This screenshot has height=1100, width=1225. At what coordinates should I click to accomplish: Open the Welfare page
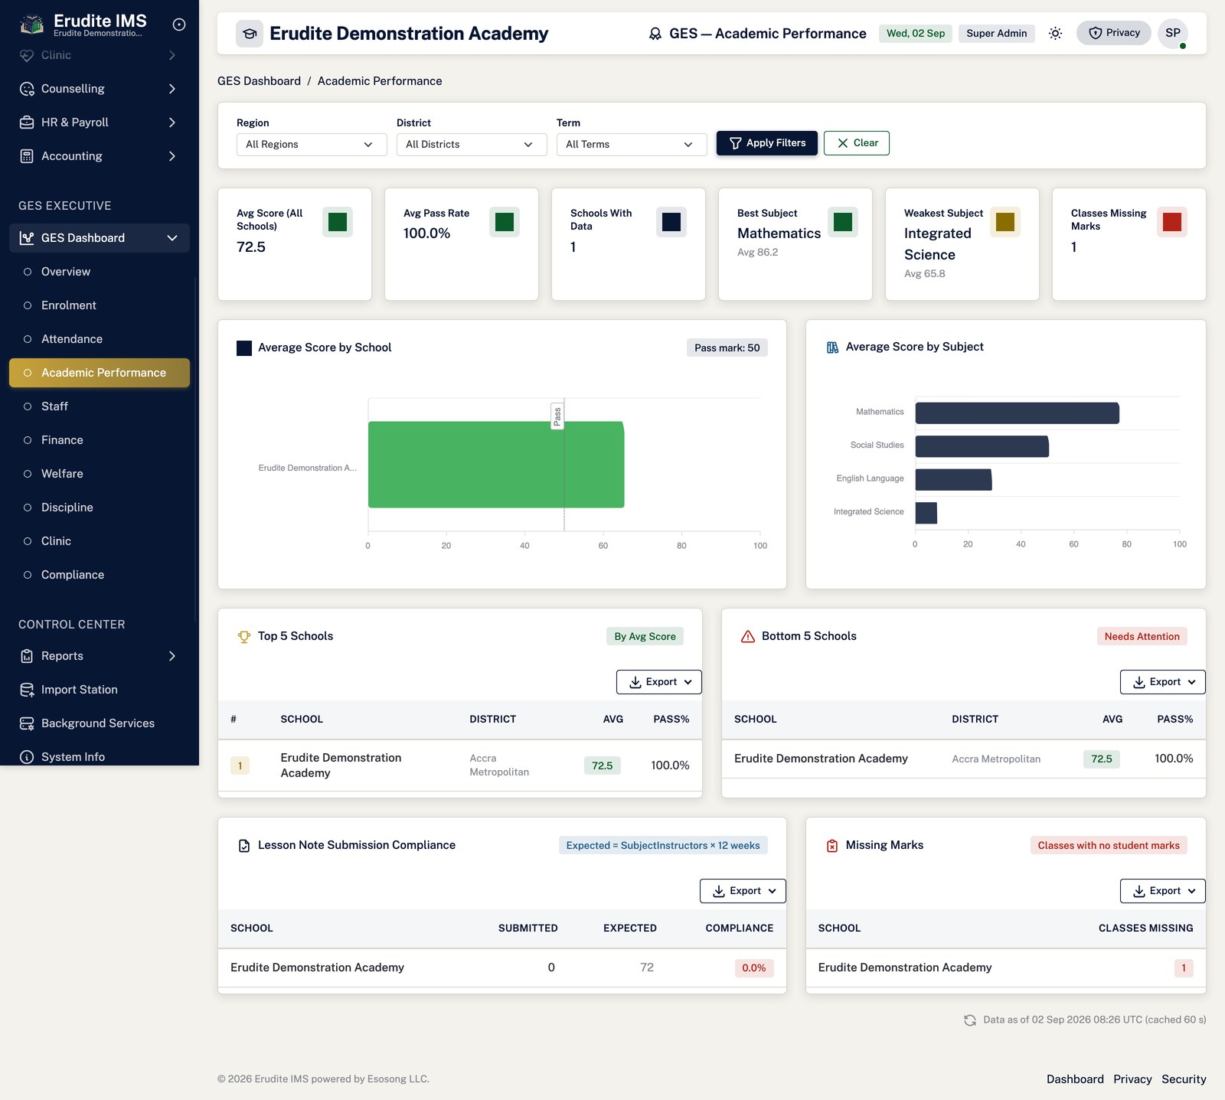pos(100,474)
